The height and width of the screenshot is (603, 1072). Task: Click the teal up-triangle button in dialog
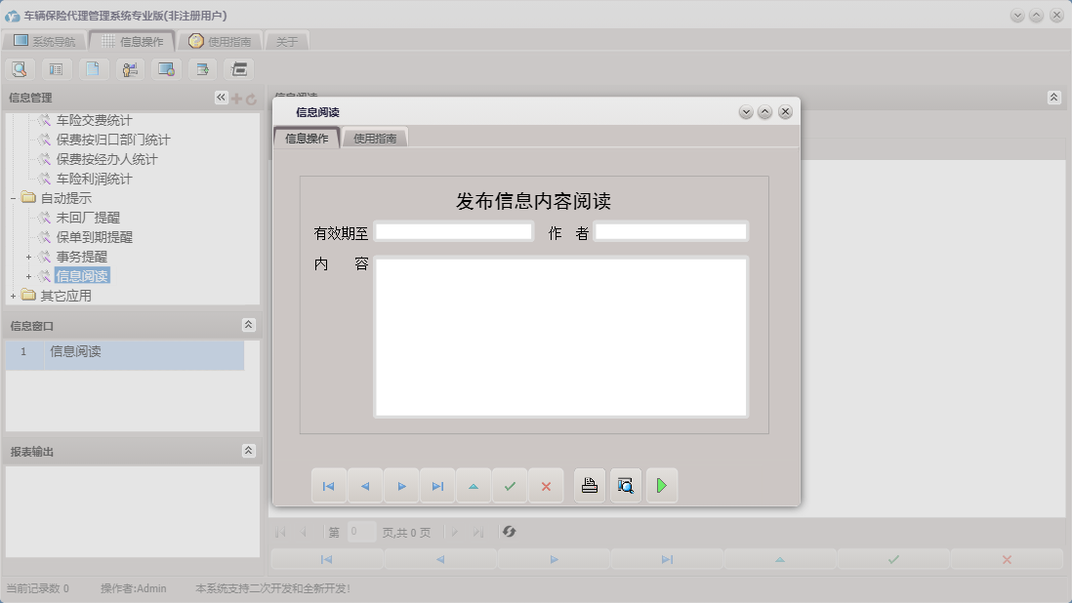pyautogui.click(x=474, y=486)
